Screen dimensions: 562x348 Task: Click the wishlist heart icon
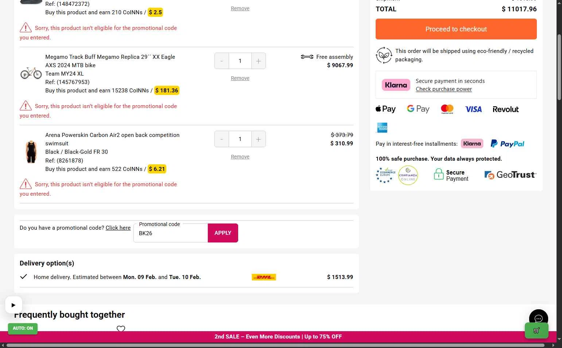click(x=121, y=329)
